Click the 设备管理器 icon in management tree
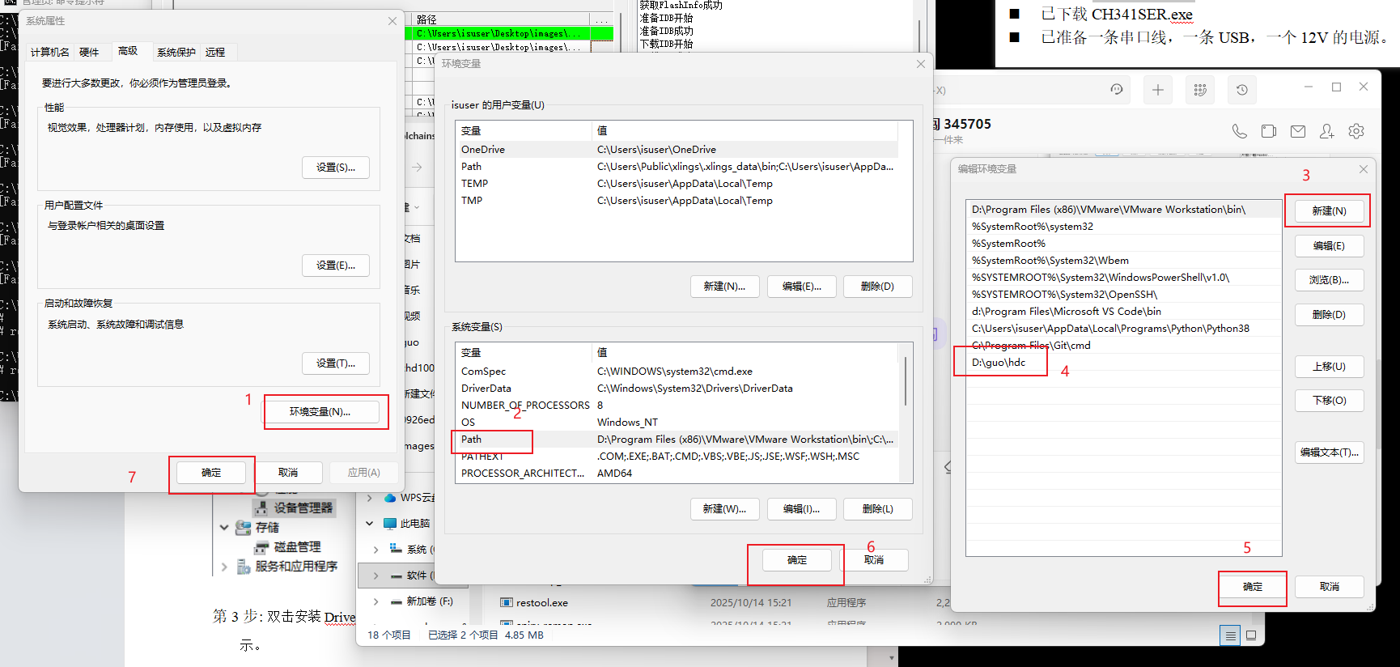Viewport: 1400px width, 667px height. click(261, 508)
